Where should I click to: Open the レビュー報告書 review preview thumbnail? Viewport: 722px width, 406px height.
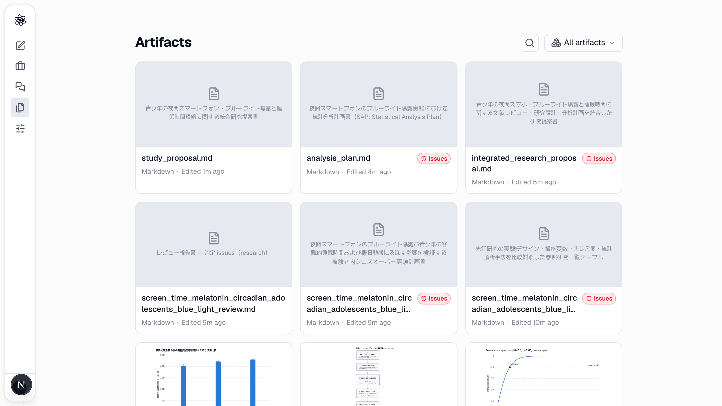click(x=214, y=244)
